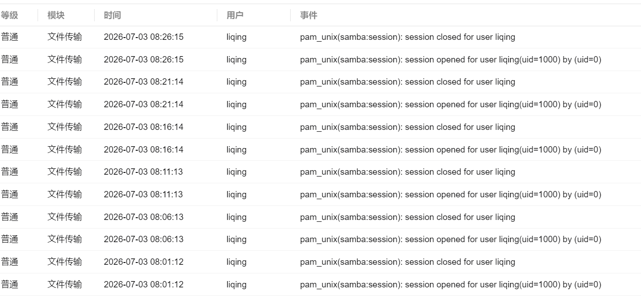Select the session opened entry at 08:01:12

click(x=320, y=285)
